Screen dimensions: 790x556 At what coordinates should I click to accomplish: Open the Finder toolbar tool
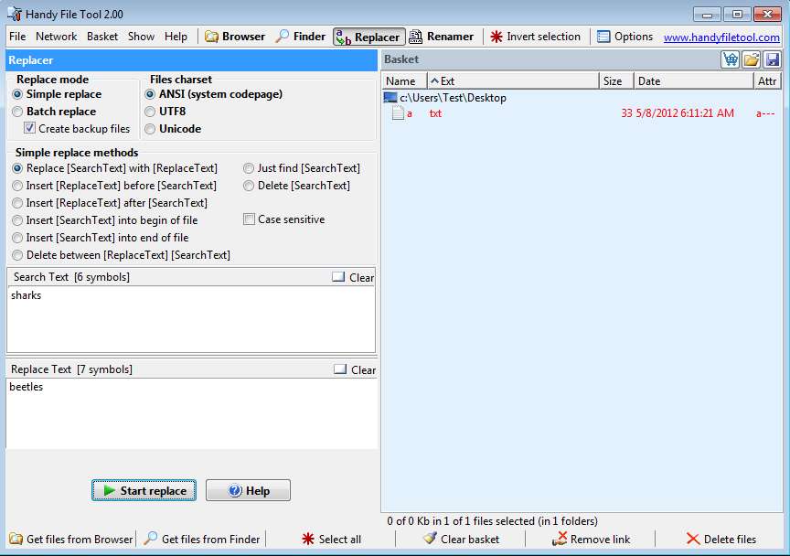tap(300, 37)
